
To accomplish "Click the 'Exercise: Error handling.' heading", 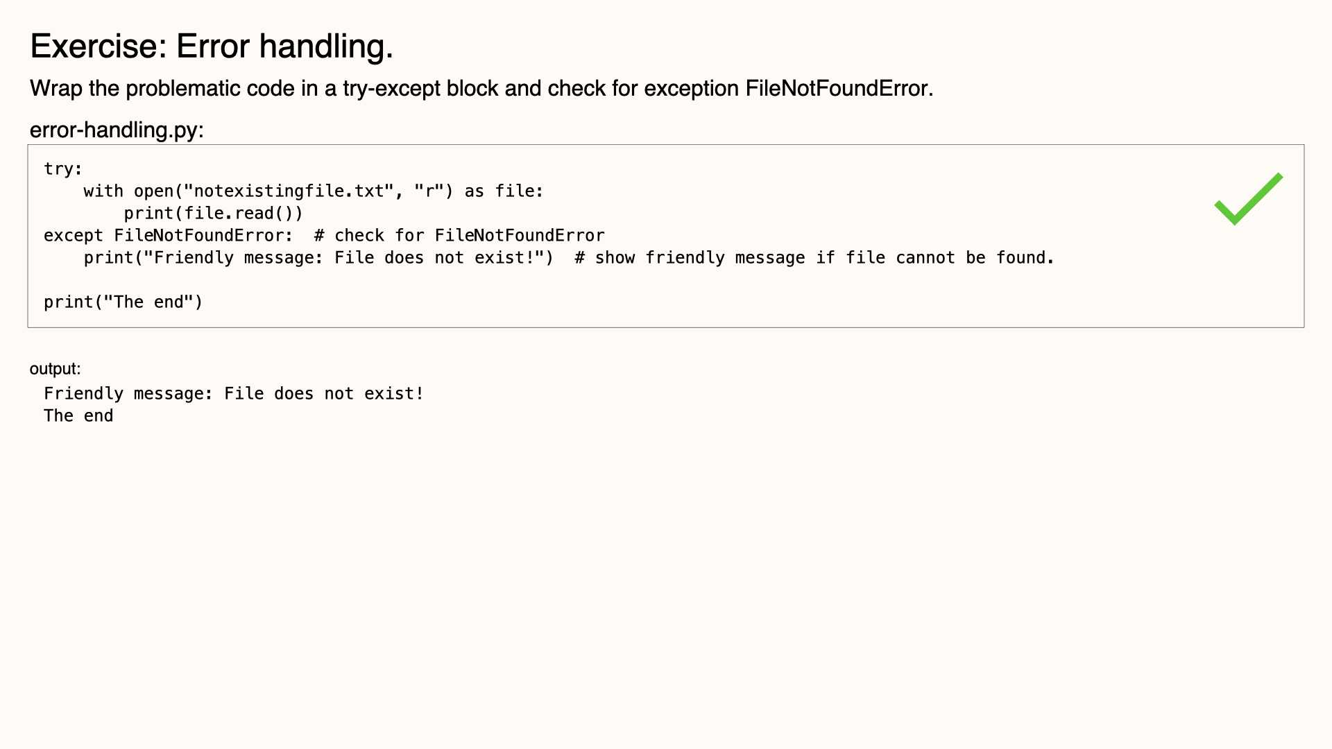I will coord(212,46).
